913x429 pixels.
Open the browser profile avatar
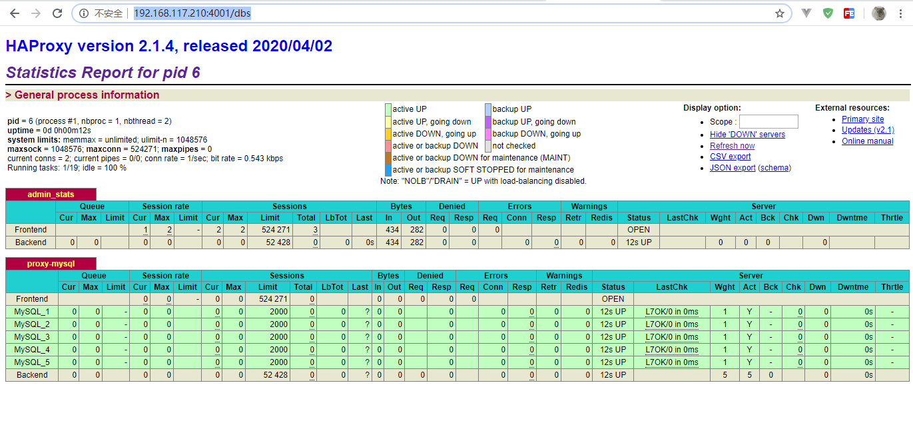coord(879,13)
